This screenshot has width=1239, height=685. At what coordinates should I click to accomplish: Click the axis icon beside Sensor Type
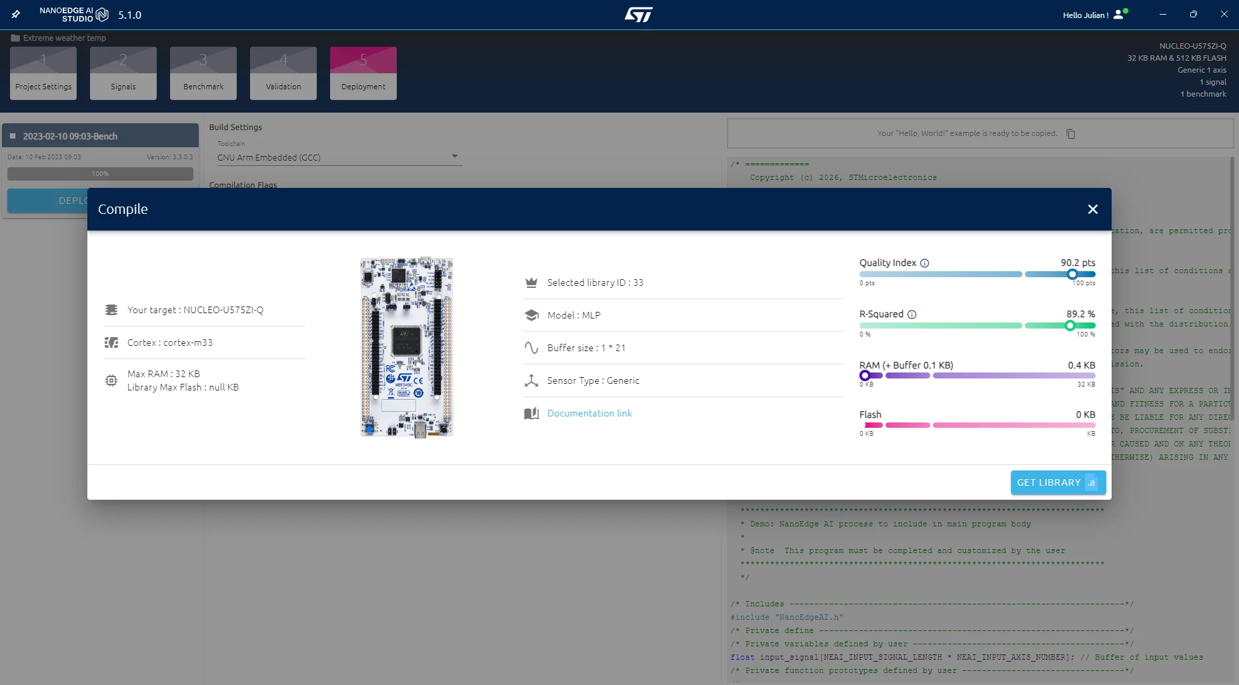tap(531, 380)
